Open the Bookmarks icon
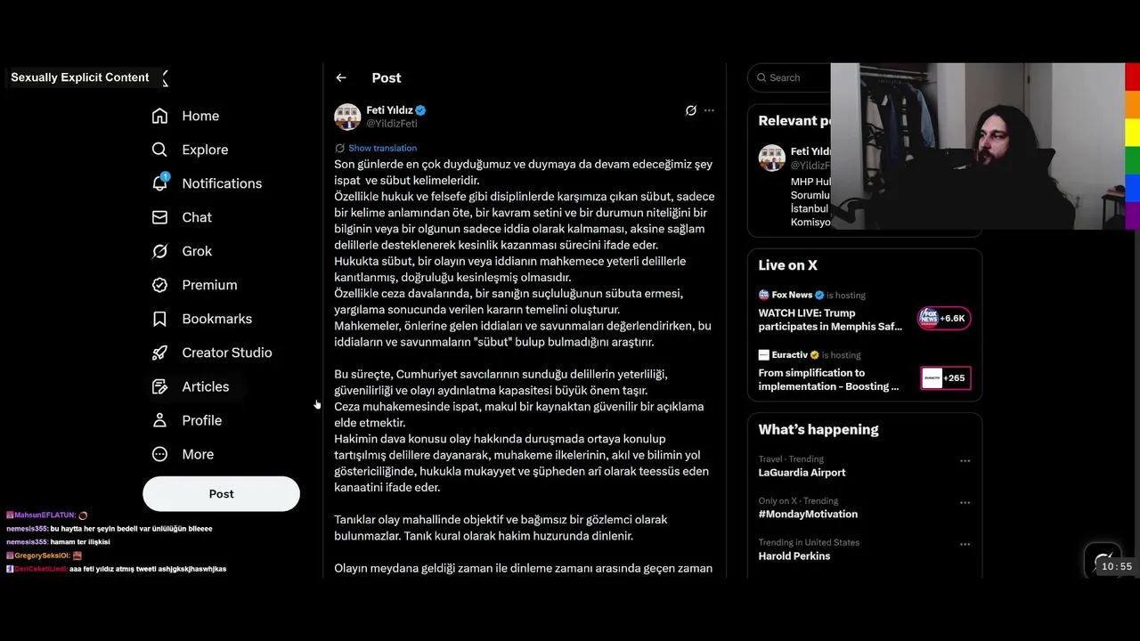Screen dimensions: 1140x641 [x=159, y=319]
